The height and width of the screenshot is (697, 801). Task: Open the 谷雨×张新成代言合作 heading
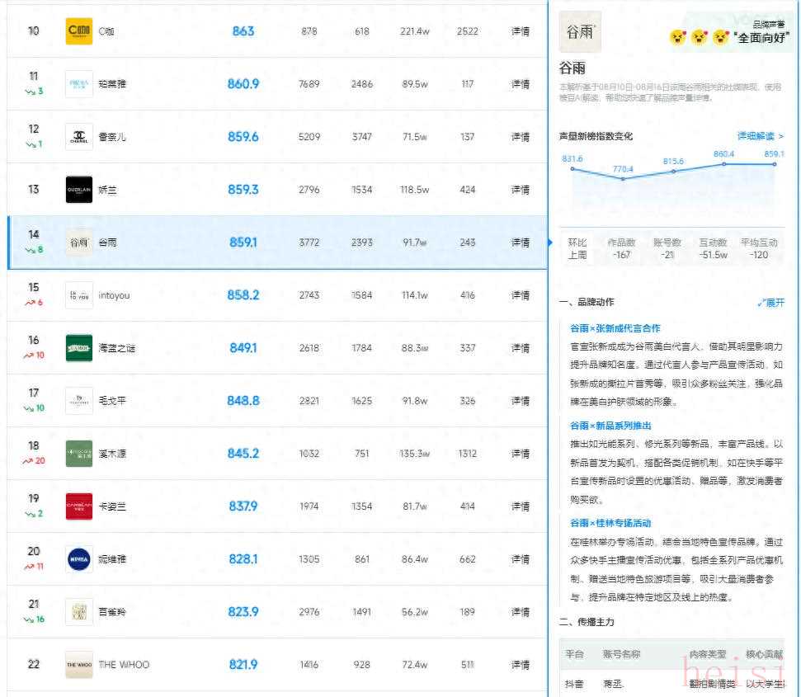615,328
